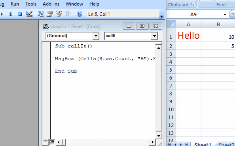Open the Add-Ins menu
This screenshot has height=146, width=235.
[51, 4]
